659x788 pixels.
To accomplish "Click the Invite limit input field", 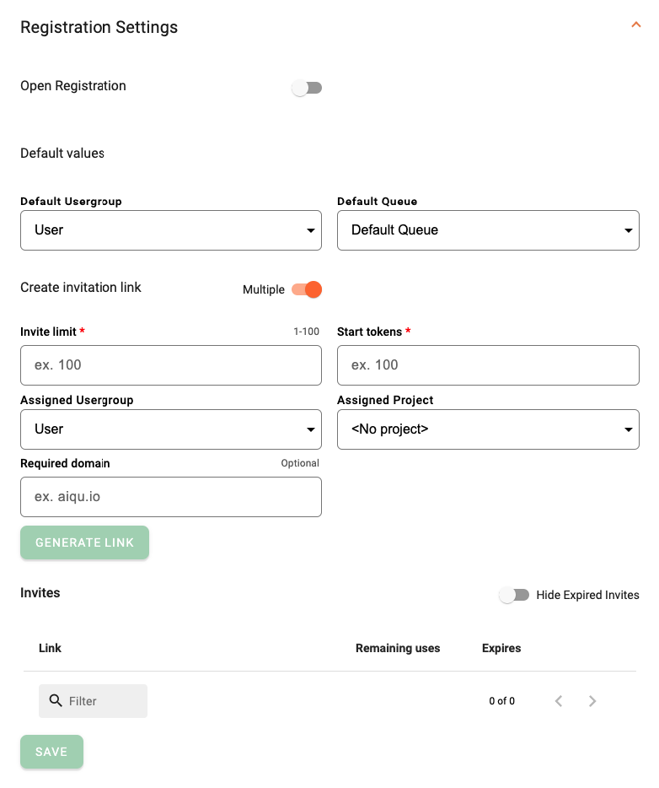I will pyautogui.click(x=170, y=364).
